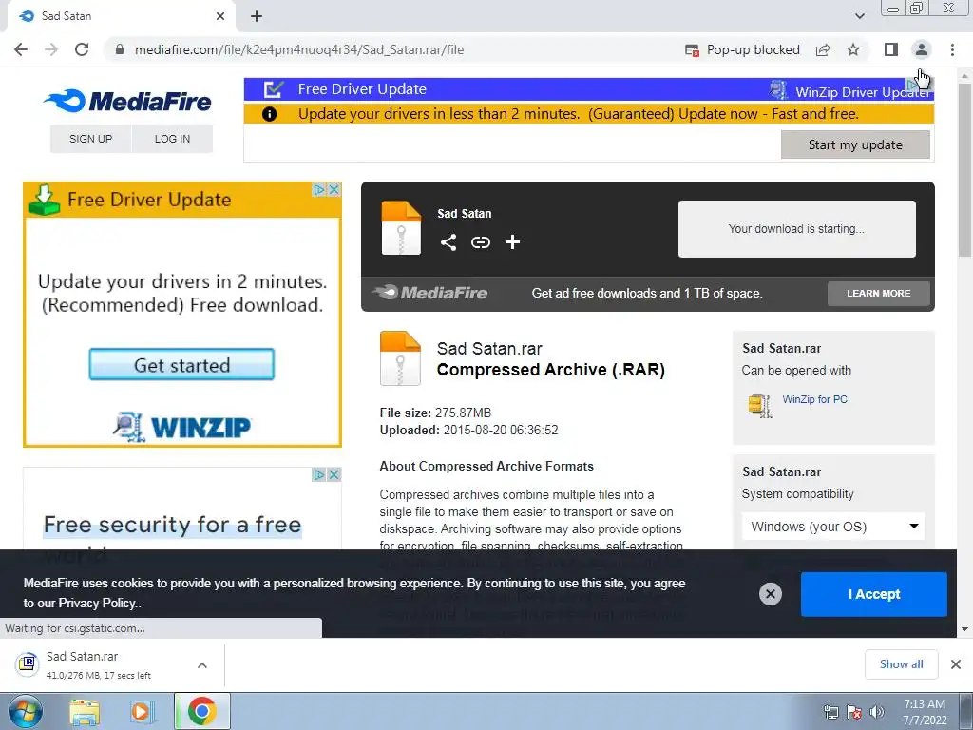Viewport: 973px width, 730px height.
Task: Click the SIGN UP button
Action: [90, 139]
